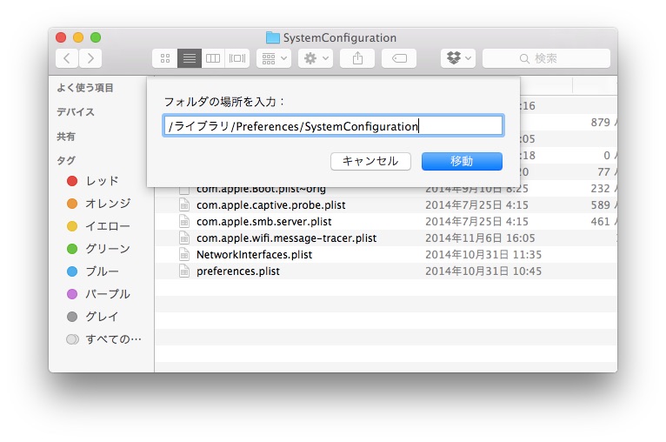
Task: Select the グレイ tag in sidebar
Action: [93, 317]
